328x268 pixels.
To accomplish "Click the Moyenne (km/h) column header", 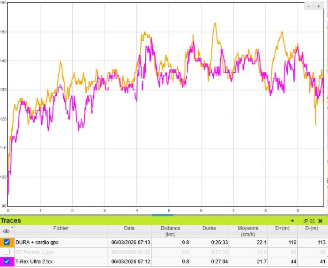I will pos(247,231).
